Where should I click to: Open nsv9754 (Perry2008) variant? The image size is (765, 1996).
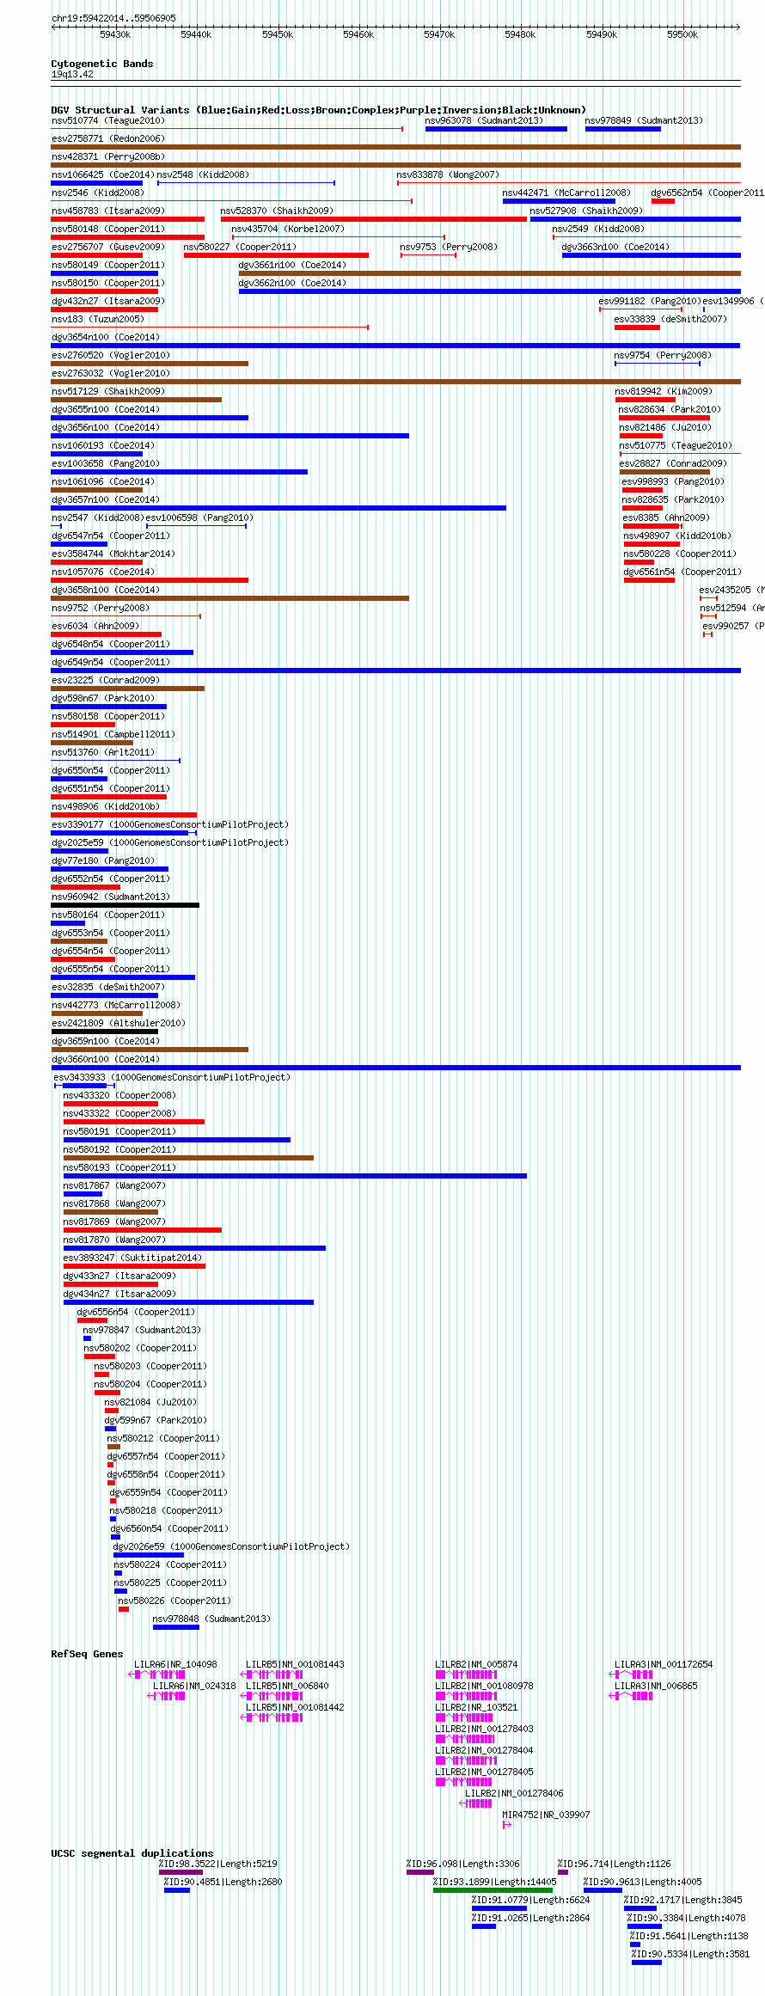pyautogui.click(x=663, y=355)
